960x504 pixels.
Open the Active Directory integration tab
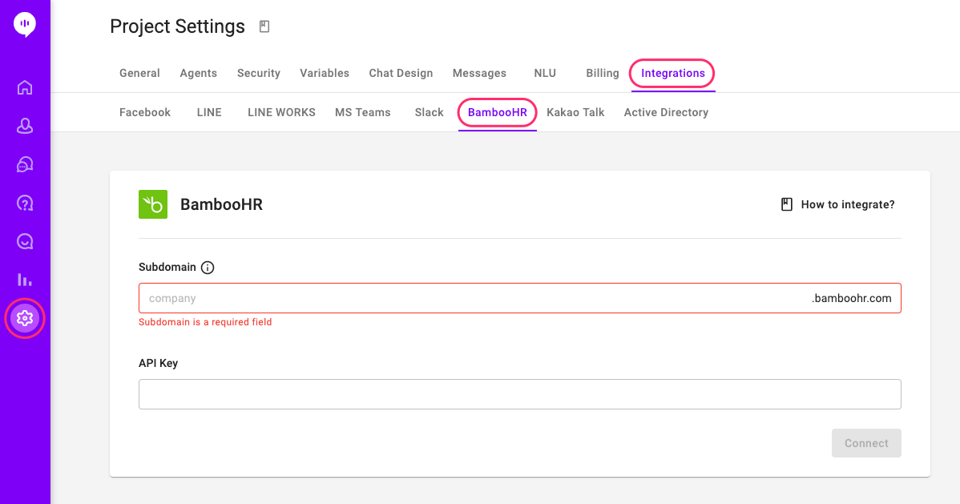(666, 113)
